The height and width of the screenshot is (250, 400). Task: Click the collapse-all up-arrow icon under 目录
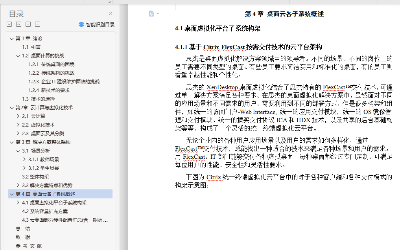click(18, 24)
